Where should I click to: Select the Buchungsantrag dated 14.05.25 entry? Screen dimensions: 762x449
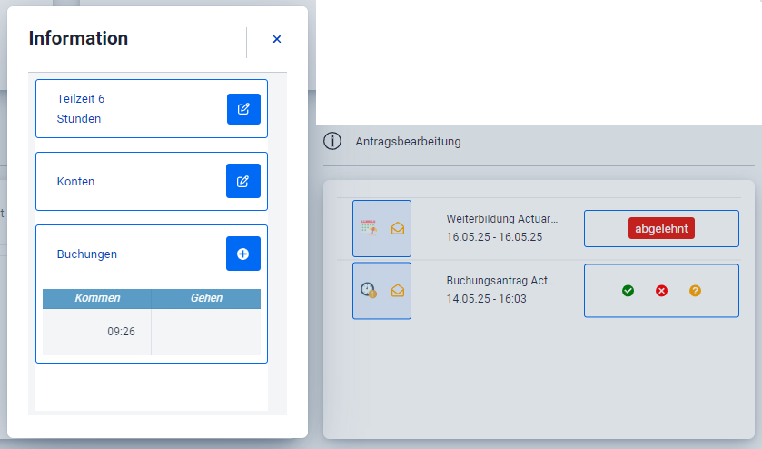[x=501, y=290]
